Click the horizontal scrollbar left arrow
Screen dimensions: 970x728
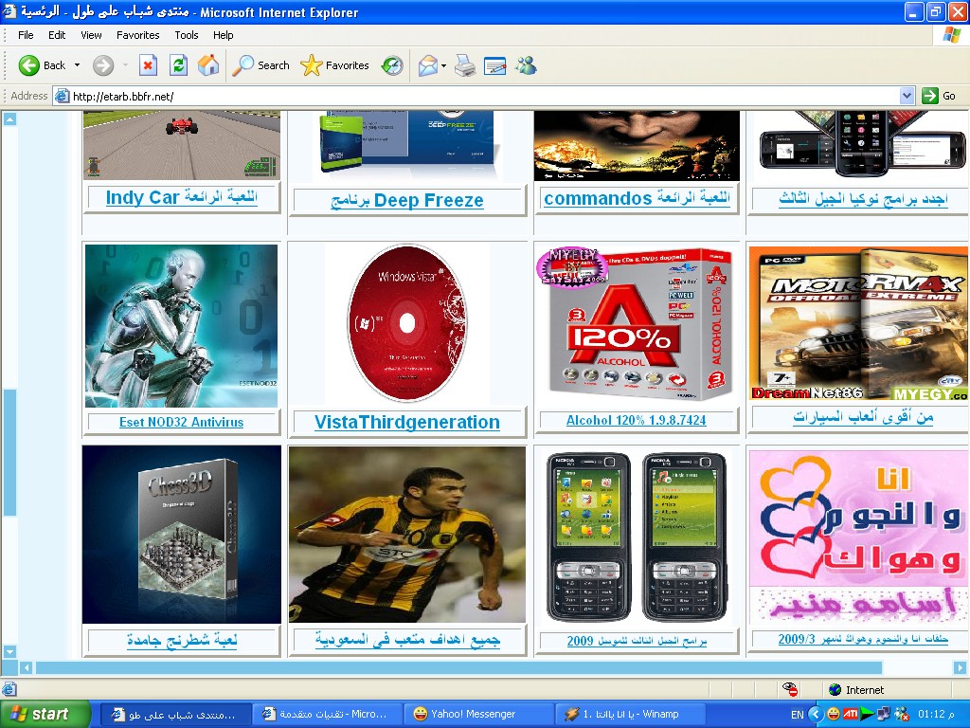pyautogui.click(x=26, y=667)
